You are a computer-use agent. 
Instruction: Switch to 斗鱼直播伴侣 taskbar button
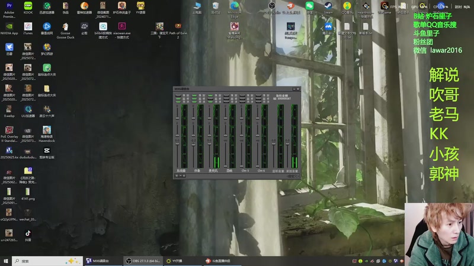point(222,261)
